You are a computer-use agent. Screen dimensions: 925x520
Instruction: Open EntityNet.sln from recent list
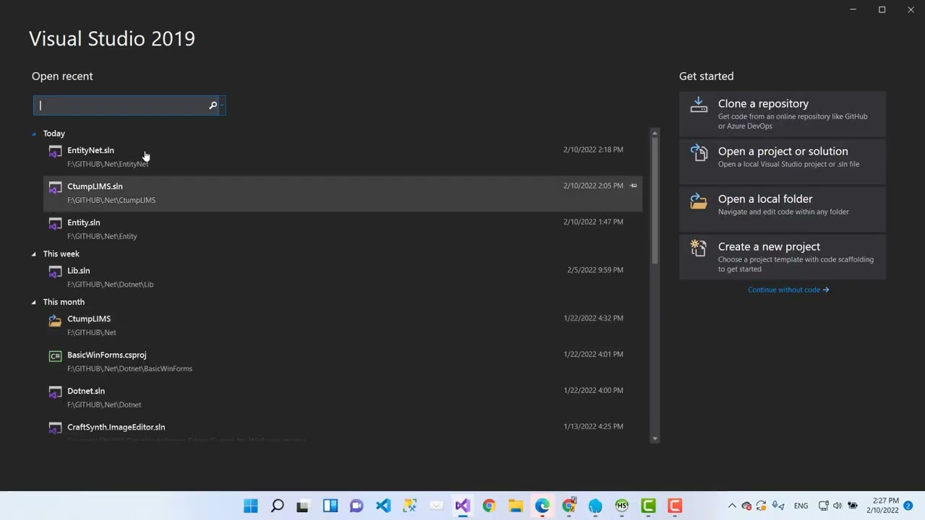[x=343, y=157]
